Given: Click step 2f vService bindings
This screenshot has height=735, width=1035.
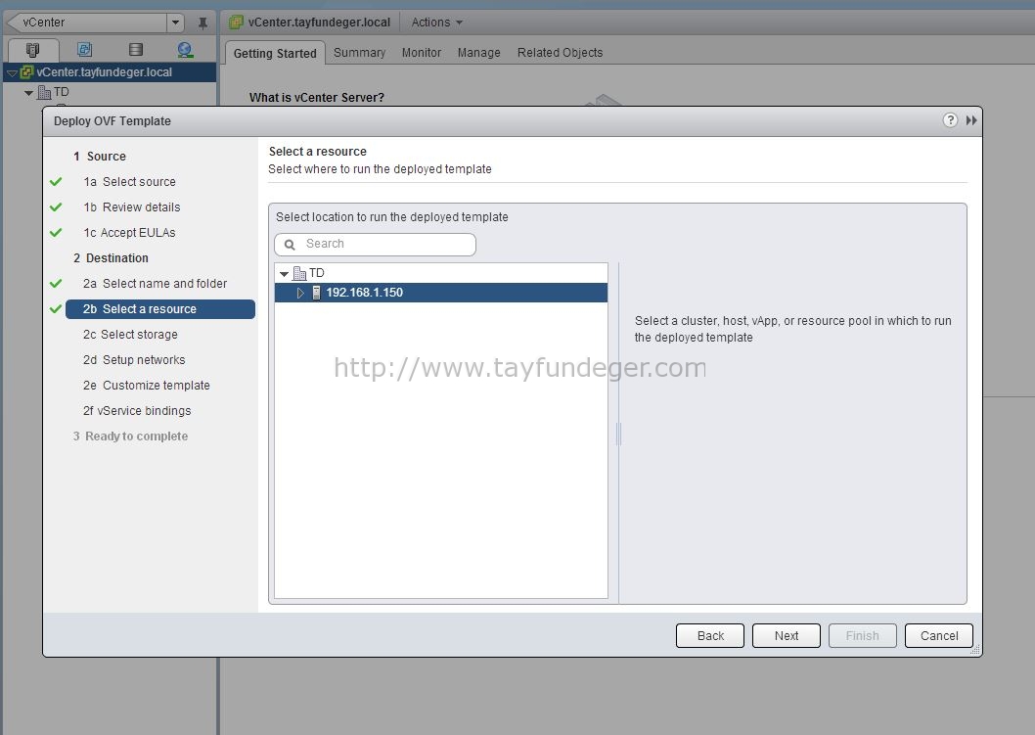Looking at the screenshot, I should pyautogui.click(x=137, y=411).
